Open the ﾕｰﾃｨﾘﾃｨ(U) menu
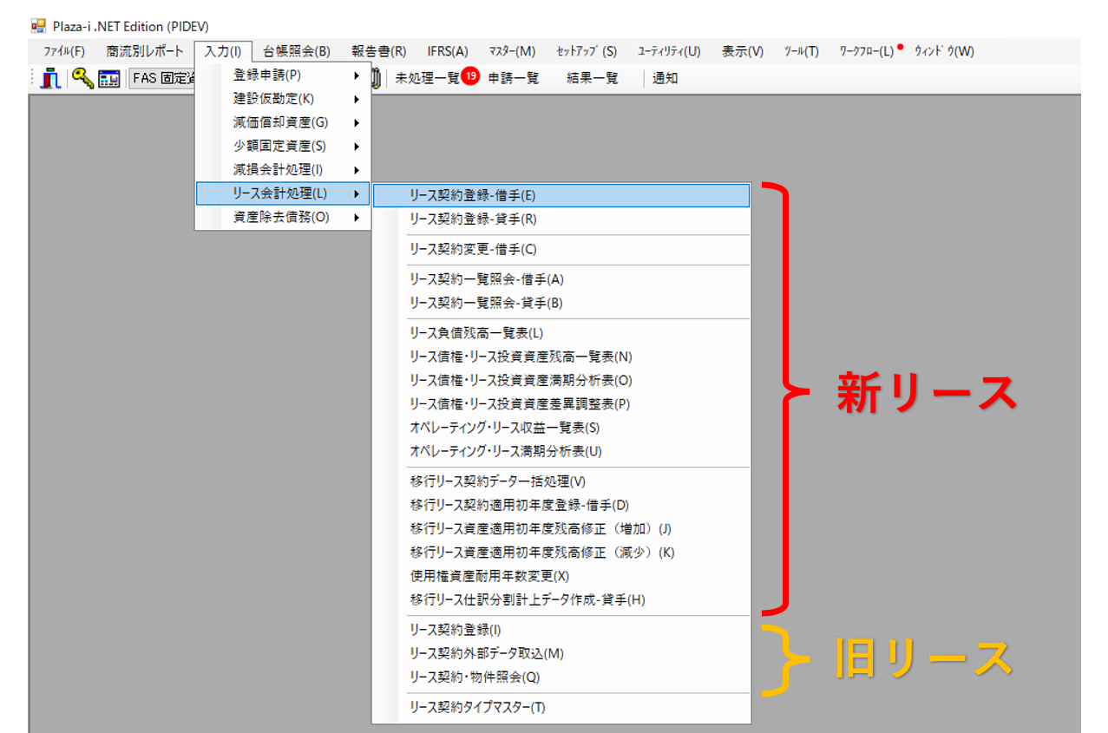Viewport: 1108px width, 733px height. coord(668,51)
